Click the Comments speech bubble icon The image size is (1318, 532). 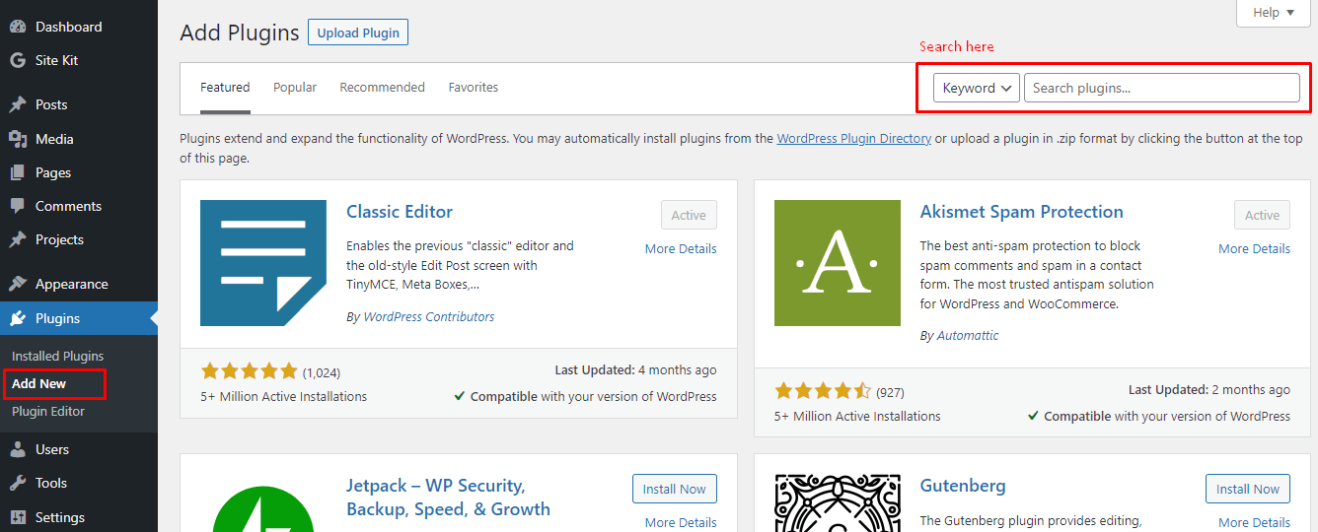tap(18, 206)
